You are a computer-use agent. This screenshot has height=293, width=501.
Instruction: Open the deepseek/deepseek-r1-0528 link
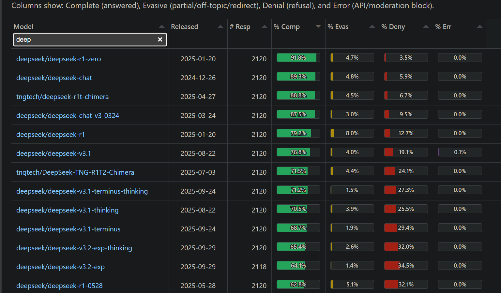(x=60, y=286)
